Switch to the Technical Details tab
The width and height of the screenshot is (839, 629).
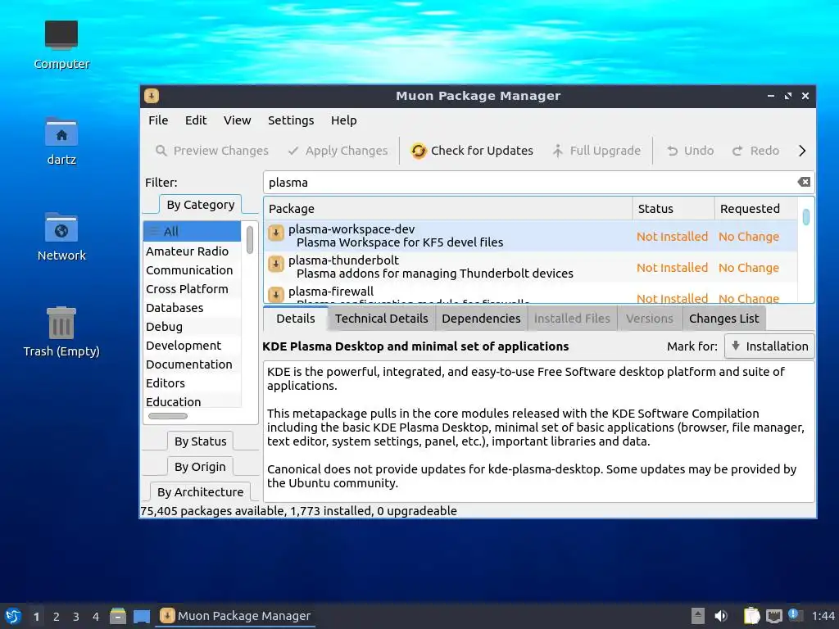point(382,319)
